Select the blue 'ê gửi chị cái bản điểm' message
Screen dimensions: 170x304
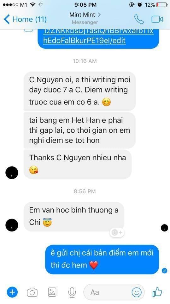[102, 259]
